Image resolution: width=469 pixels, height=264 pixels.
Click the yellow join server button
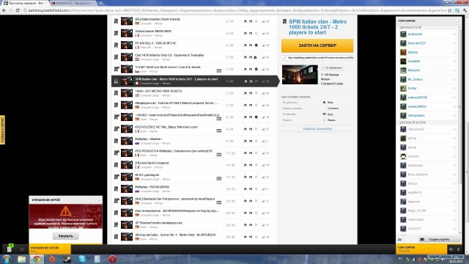[317, 45]
